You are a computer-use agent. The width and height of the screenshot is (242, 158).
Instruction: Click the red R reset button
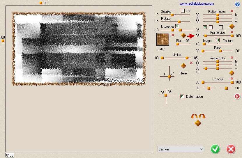pos(237,97)
